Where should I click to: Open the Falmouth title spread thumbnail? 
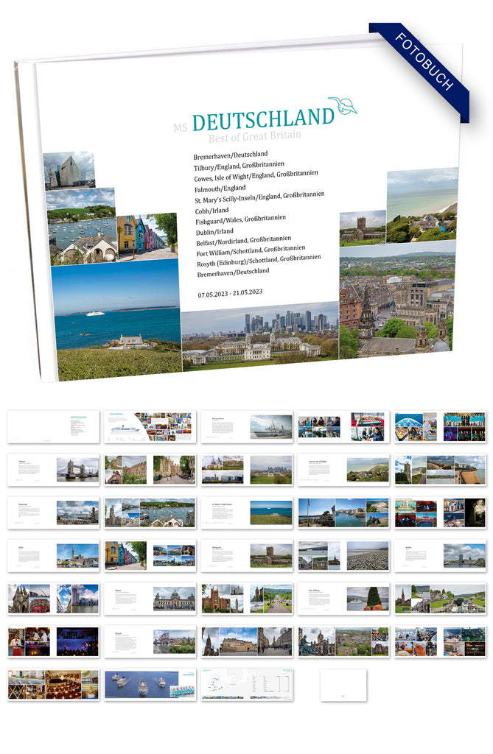point(54,512)
